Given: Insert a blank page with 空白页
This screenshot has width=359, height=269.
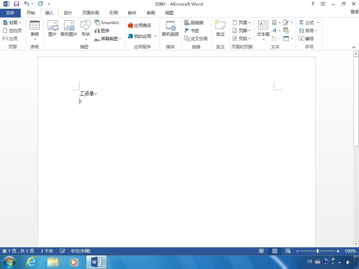Looking at the screenshot, I should click(12, 30).
